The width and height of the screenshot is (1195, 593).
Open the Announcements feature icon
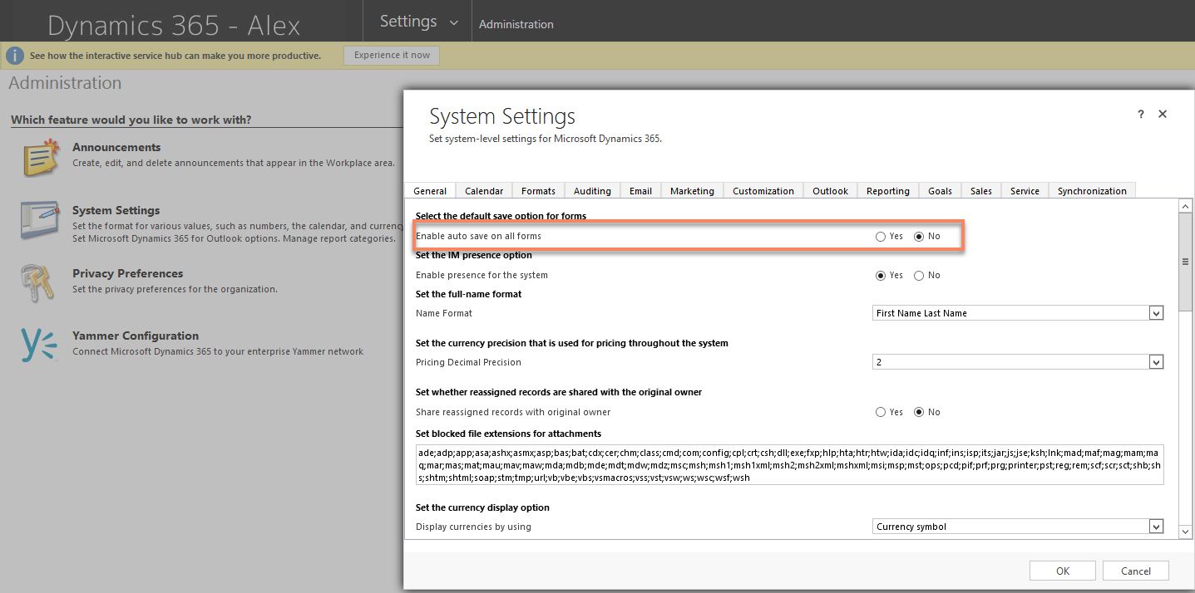pyautogui.click(x=40, y=156)
